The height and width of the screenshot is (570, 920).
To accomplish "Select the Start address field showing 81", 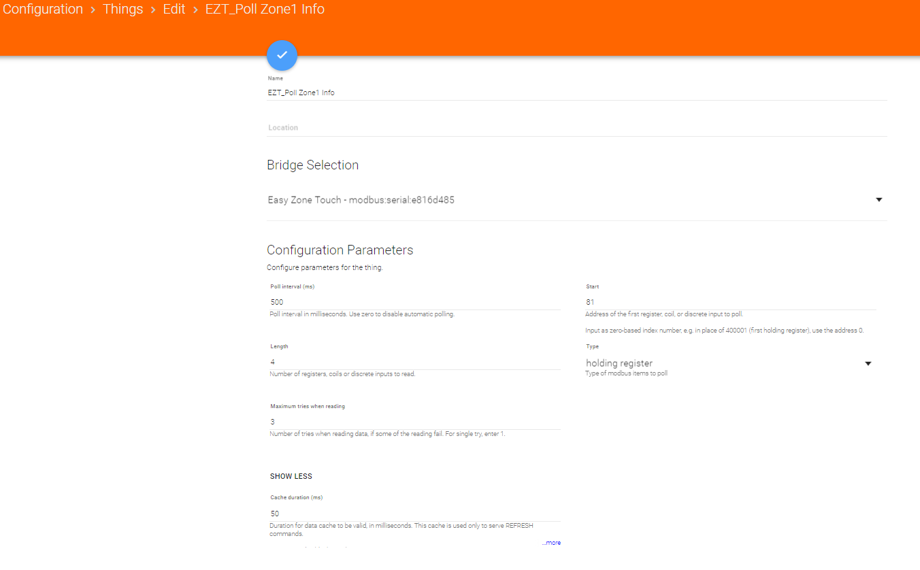I will (730, 302).
